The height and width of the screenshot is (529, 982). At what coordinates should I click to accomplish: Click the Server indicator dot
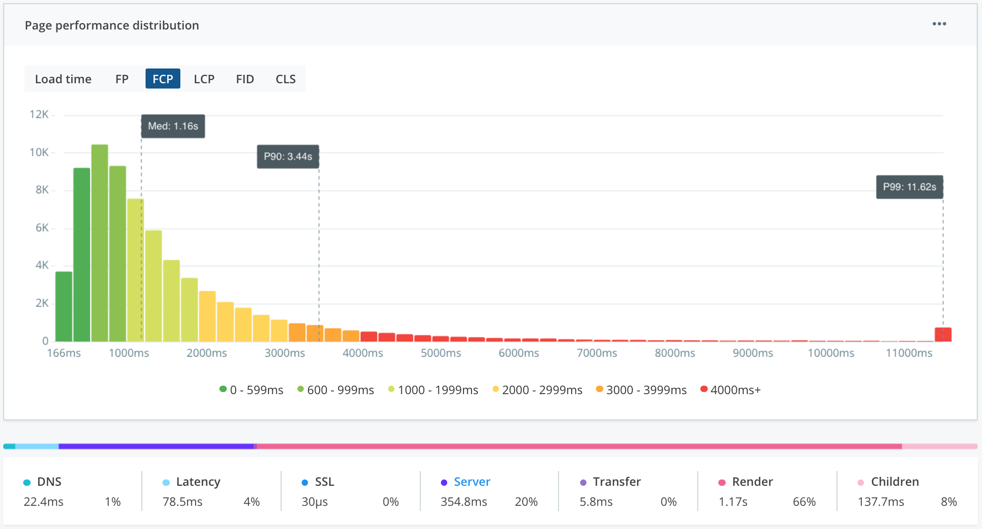coord(443,482)
